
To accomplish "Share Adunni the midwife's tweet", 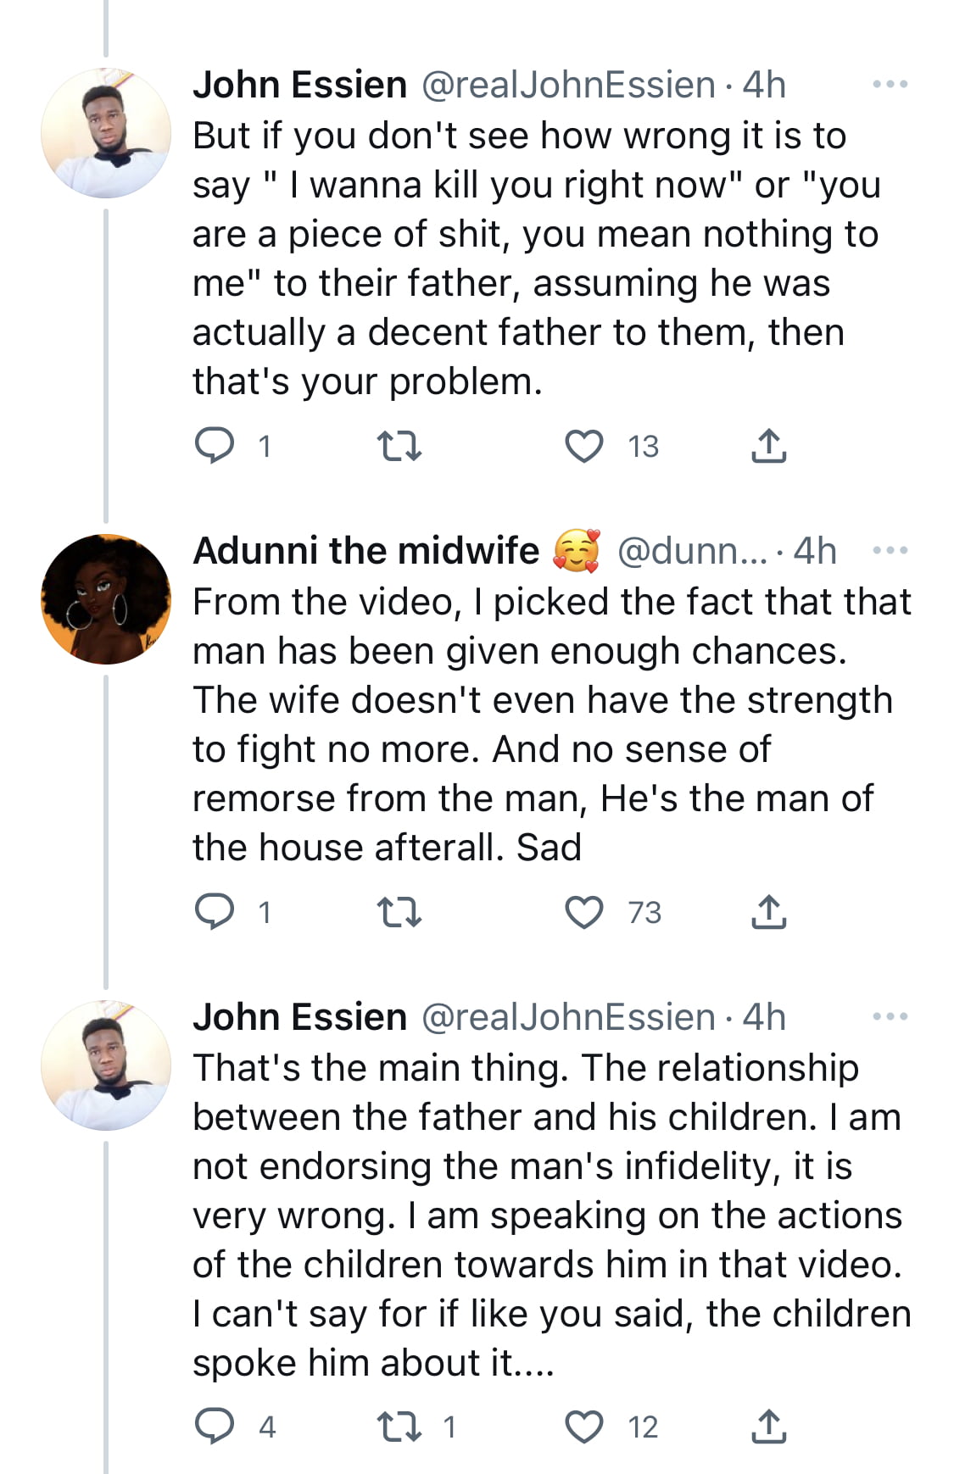I will [x=768, y=912].
